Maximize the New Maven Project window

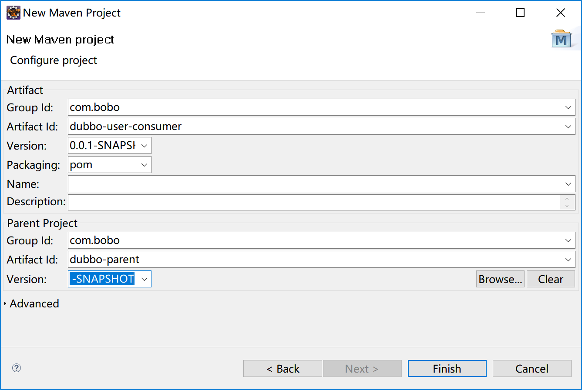click(x=520, y=13)
